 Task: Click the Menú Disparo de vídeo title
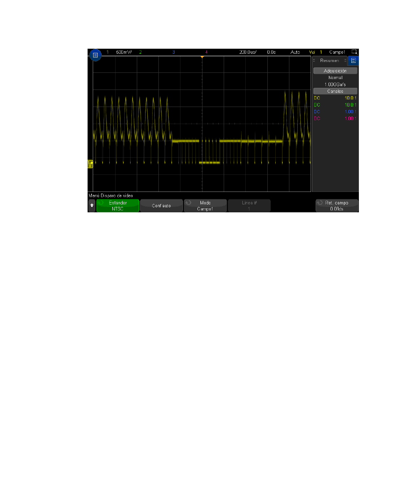point(111,196)
